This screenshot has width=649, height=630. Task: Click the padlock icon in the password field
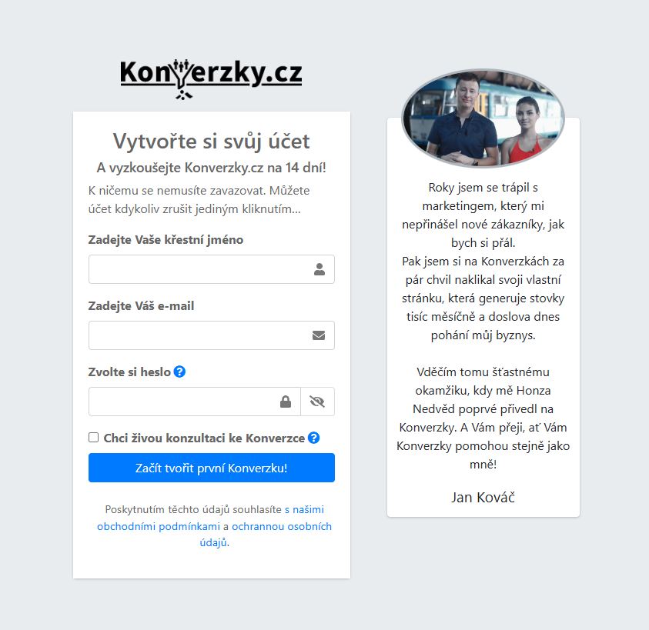286,402
